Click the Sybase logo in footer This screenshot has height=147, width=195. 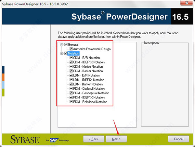coord(25,140)
